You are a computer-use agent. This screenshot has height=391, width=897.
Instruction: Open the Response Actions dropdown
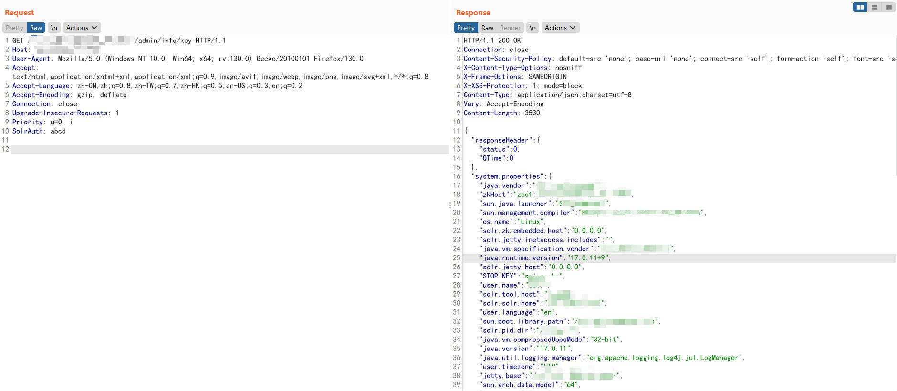coord(560,28)
